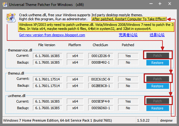The image size is (179, 126).
Task: Click version 1.5.0.22 in status bar
Action: click(x=143, y=120)
